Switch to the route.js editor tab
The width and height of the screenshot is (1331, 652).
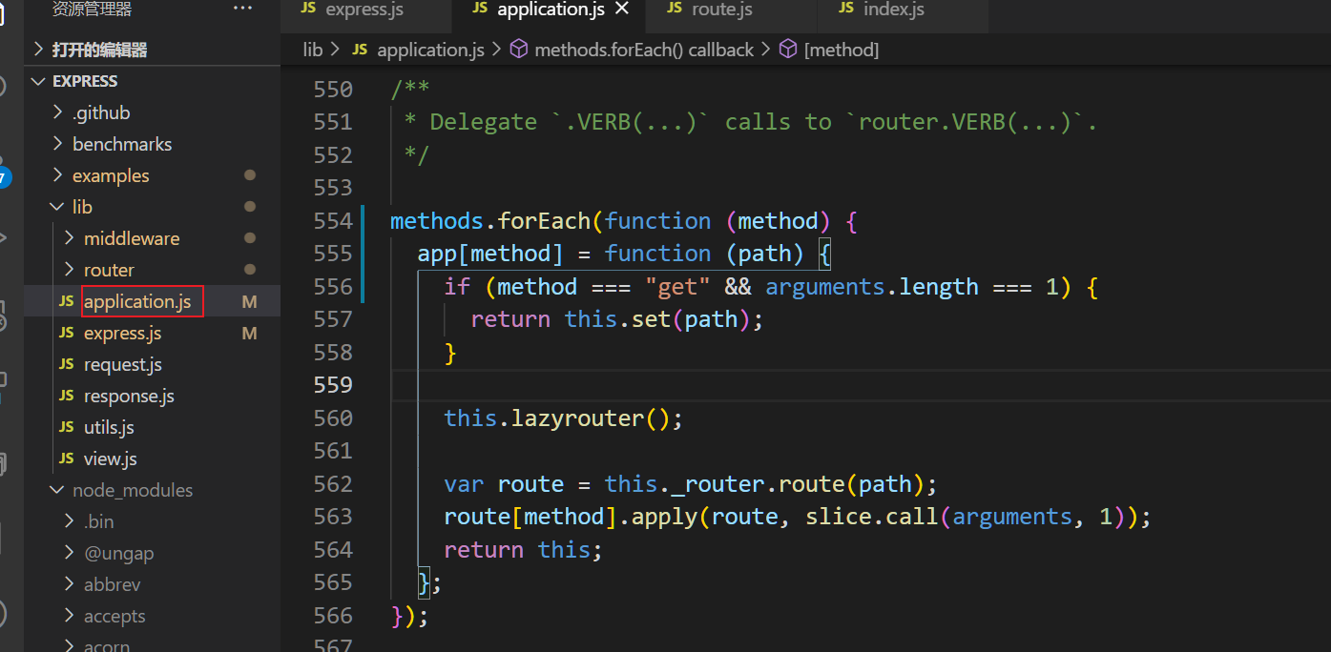(x=721, y=10)
